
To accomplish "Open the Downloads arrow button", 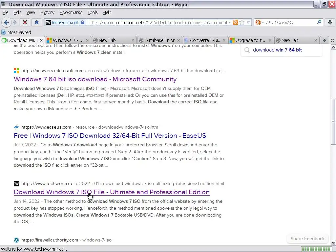I will (330, 22).
